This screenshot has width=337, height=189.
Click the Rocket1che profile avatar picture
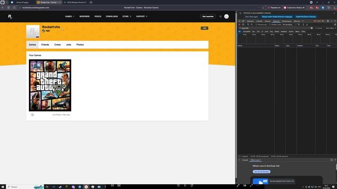[x=33, y=31]
